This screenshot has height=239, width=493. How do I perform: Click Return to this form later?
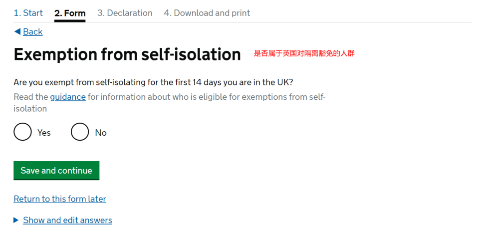coord(60,199)
